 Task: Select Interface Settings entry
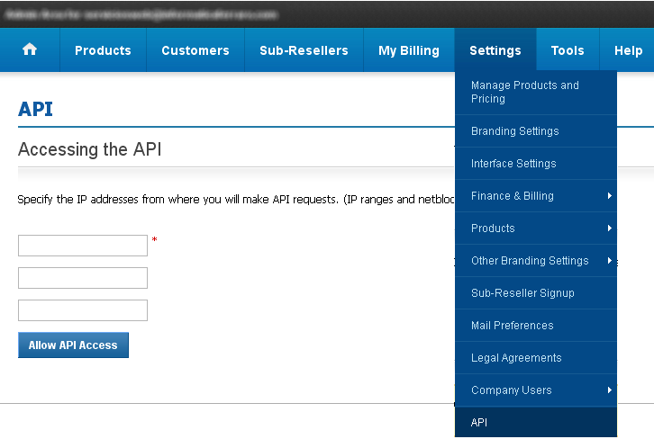point(536,164)
